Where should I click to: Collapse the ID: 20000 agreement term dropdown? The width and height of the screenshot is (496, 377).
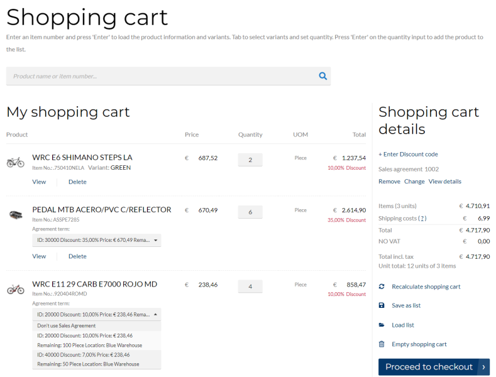point(96,314)
